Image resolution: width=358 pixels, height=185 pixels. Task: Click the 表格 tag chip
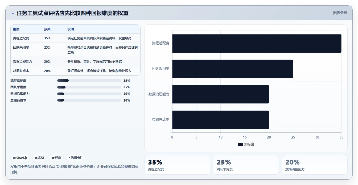(x=39, y=158)
